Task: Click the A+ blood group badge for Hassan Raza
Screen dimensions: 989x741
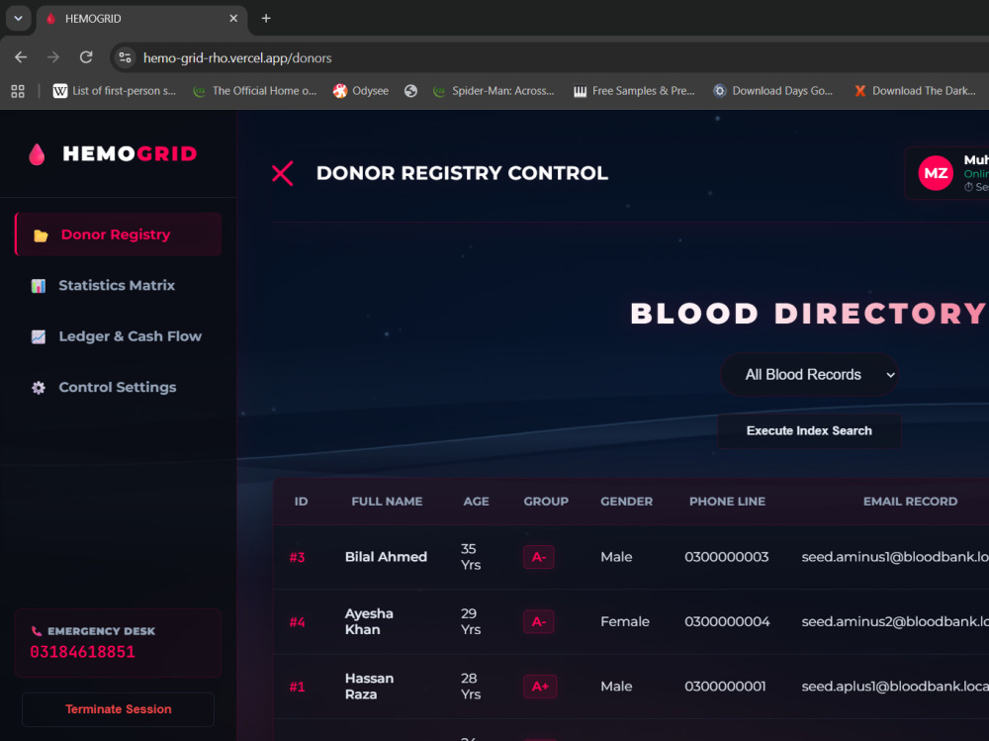Action: pos(540,686)
